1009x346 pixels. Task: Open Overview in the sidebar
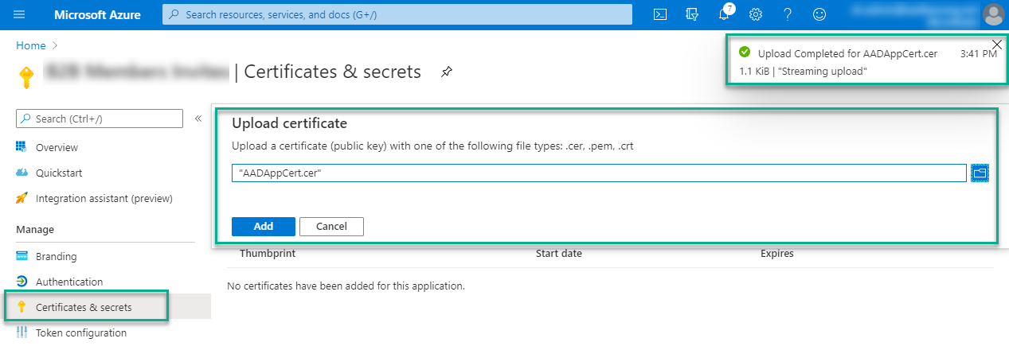(57, 147)
